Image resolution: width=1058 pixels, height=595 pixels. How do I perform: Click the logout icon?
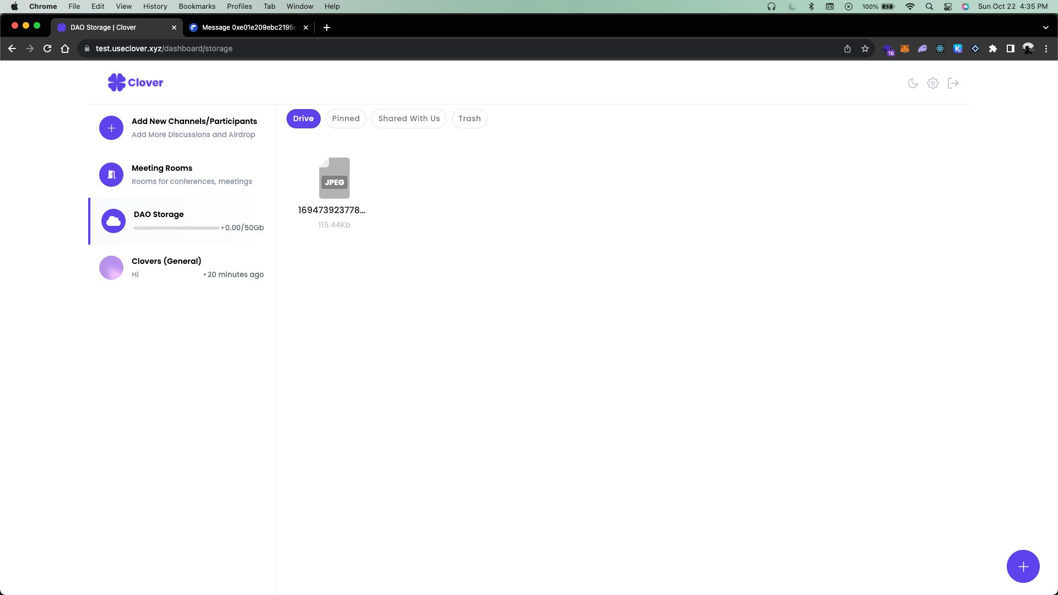[953, 83]
